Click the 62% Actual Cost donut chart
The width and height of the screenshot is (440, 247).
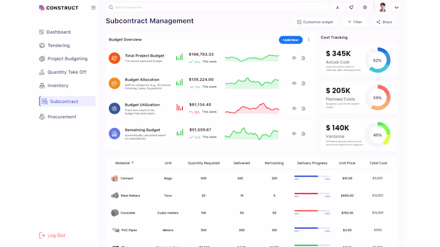pyautogui.click(x=378, y=60)
